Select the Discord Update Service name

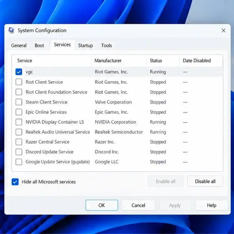click(x=50, y=152)
